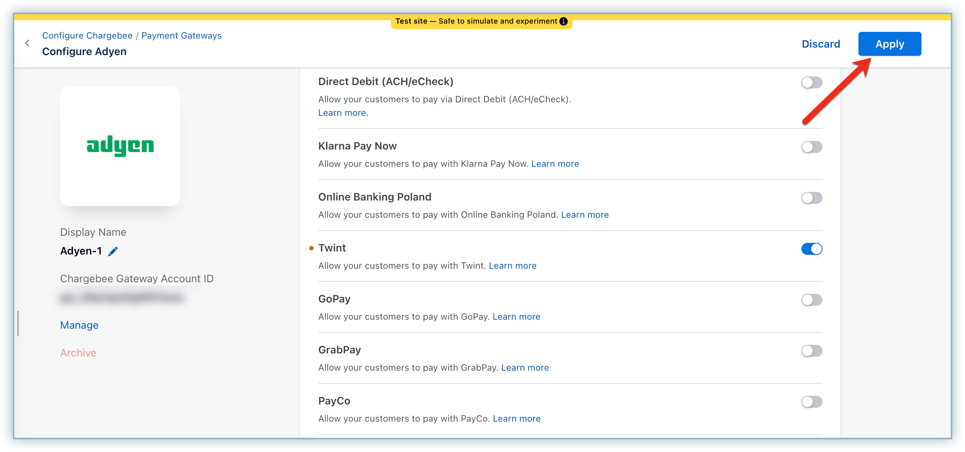Screen dimensions: 965x452
Task: Click the pencil edit icon beside Adyen-1
Action: 113,251
